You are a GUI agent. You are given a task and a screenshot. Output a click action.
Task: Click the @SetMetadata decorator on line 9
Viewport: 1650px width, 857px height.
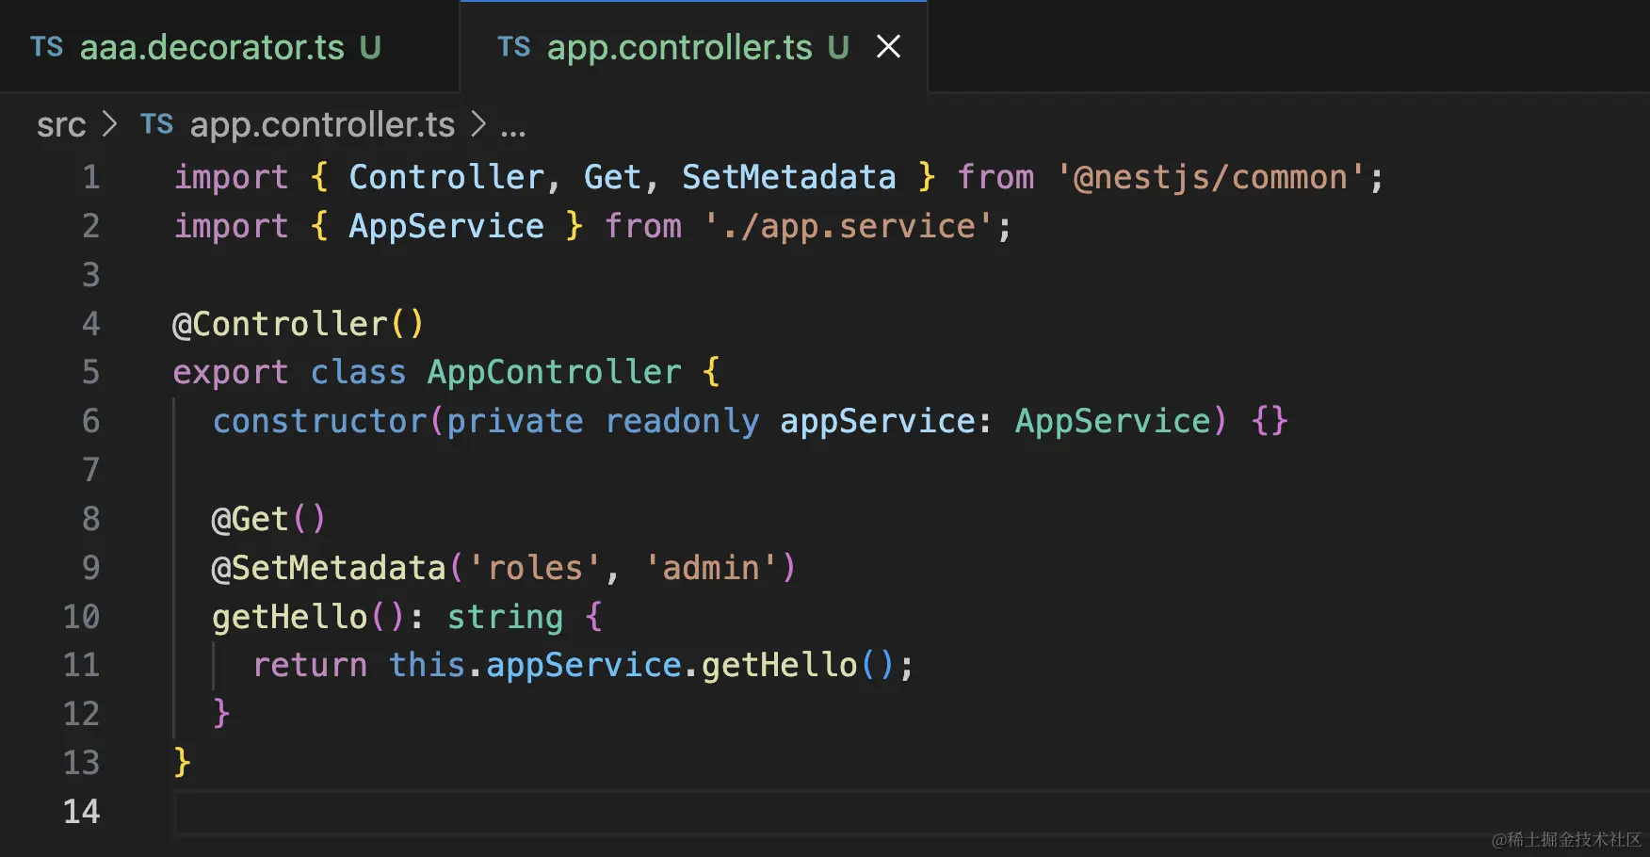[329, 568]
